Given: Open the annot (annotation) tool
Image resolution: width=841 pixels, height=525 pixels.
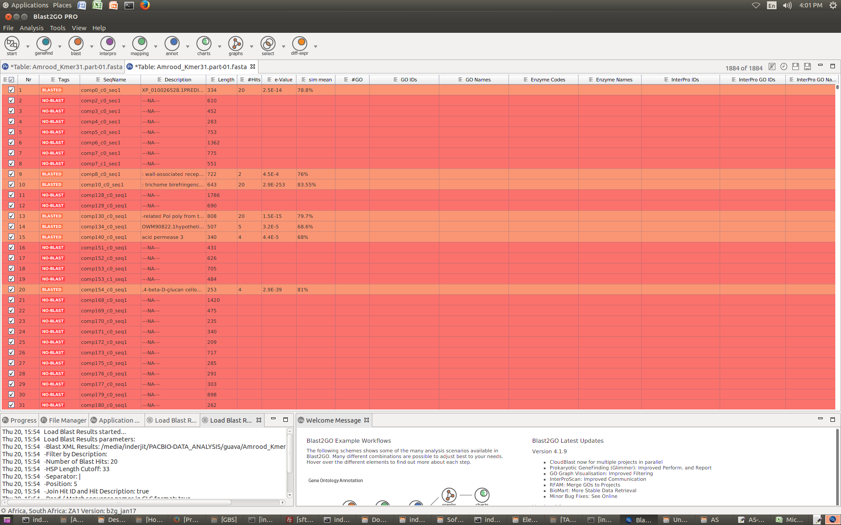Looking at the screenshot, I should 172,44.
